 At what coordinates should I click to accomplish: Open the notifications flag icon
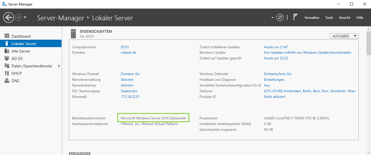click(295, 17)
